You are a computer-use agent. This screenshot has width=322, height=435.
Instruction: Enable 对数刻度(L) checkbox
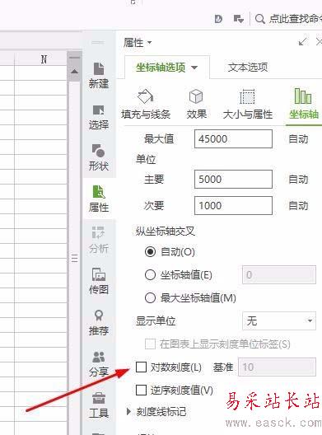[141, 367]
